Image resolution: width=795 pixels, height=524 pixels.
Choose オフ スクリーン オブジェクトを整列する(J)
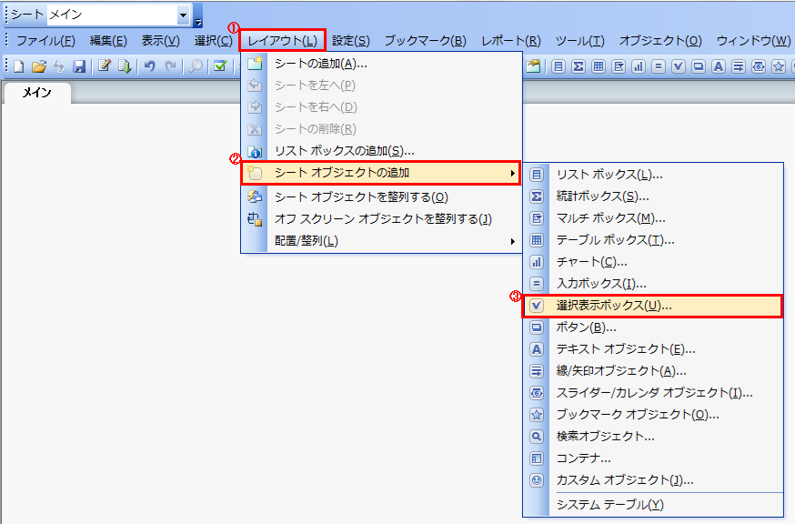coord(381,219)
